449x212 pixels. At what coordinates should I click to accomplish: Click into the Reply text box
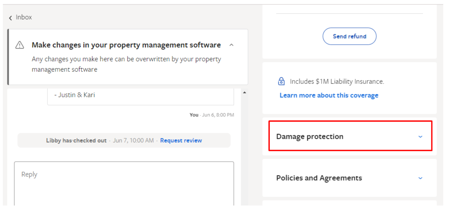pos(124,183)
